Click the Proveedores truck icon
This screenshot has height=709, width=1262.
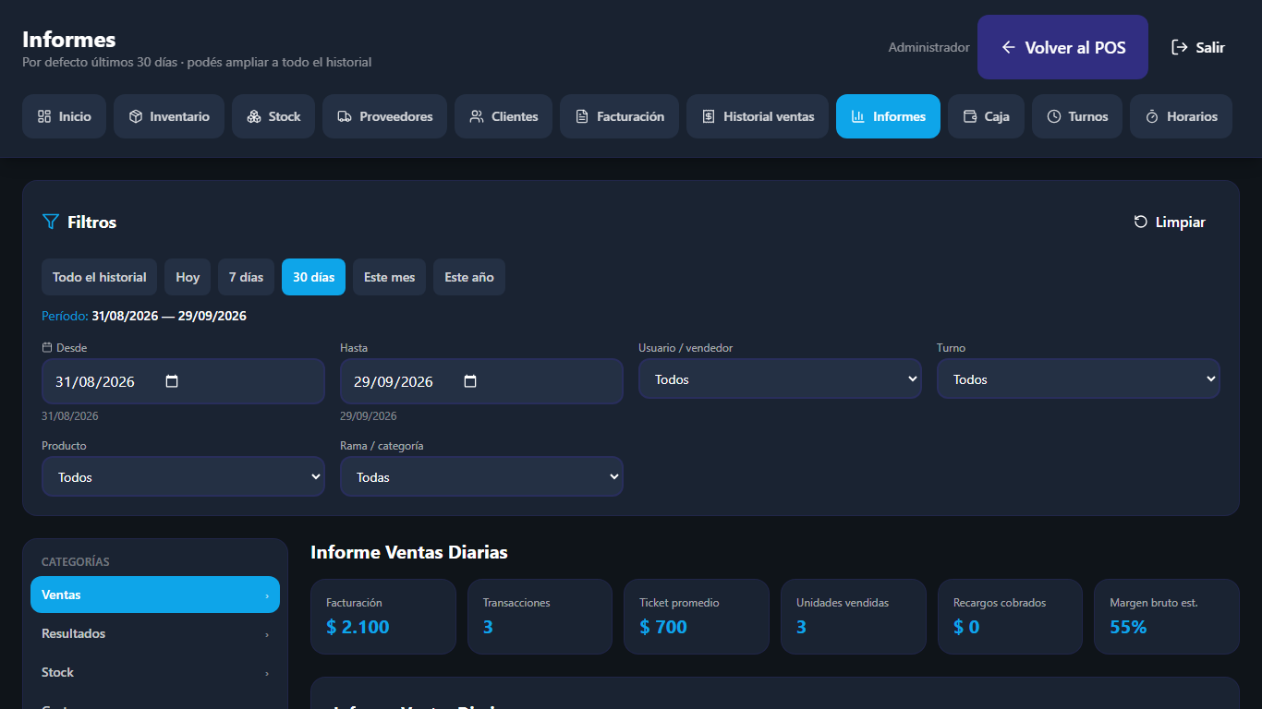(x=345, y=116)
